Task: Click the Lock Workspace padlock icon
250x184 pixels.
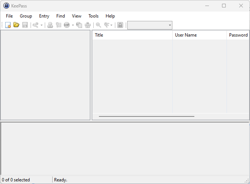Action: 120,25
